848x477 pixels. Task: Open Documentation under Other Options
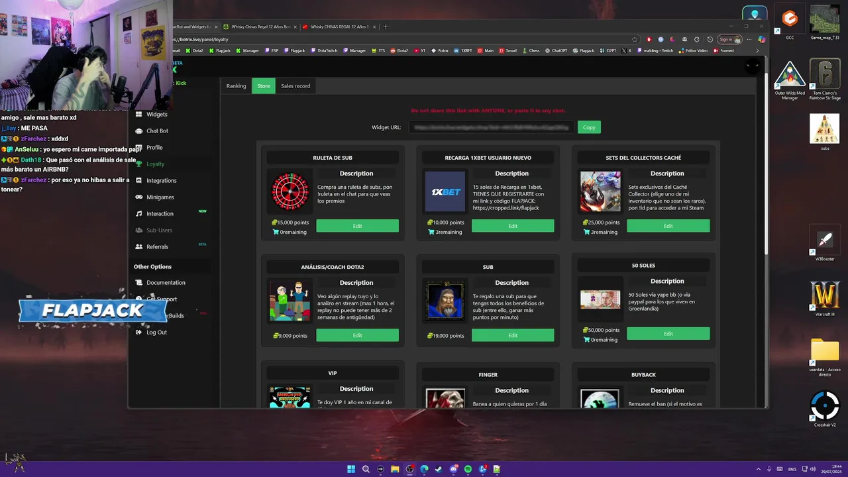[166, 283]
